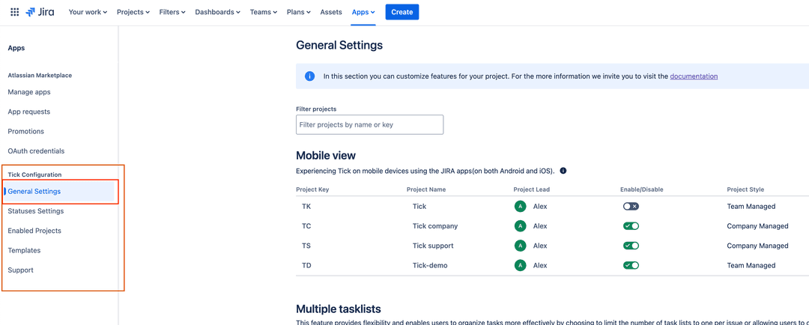Viewport: 809px width, 325px height.
Task: Click Alex's avatar in Tick company row
Action: coord(520,226)
